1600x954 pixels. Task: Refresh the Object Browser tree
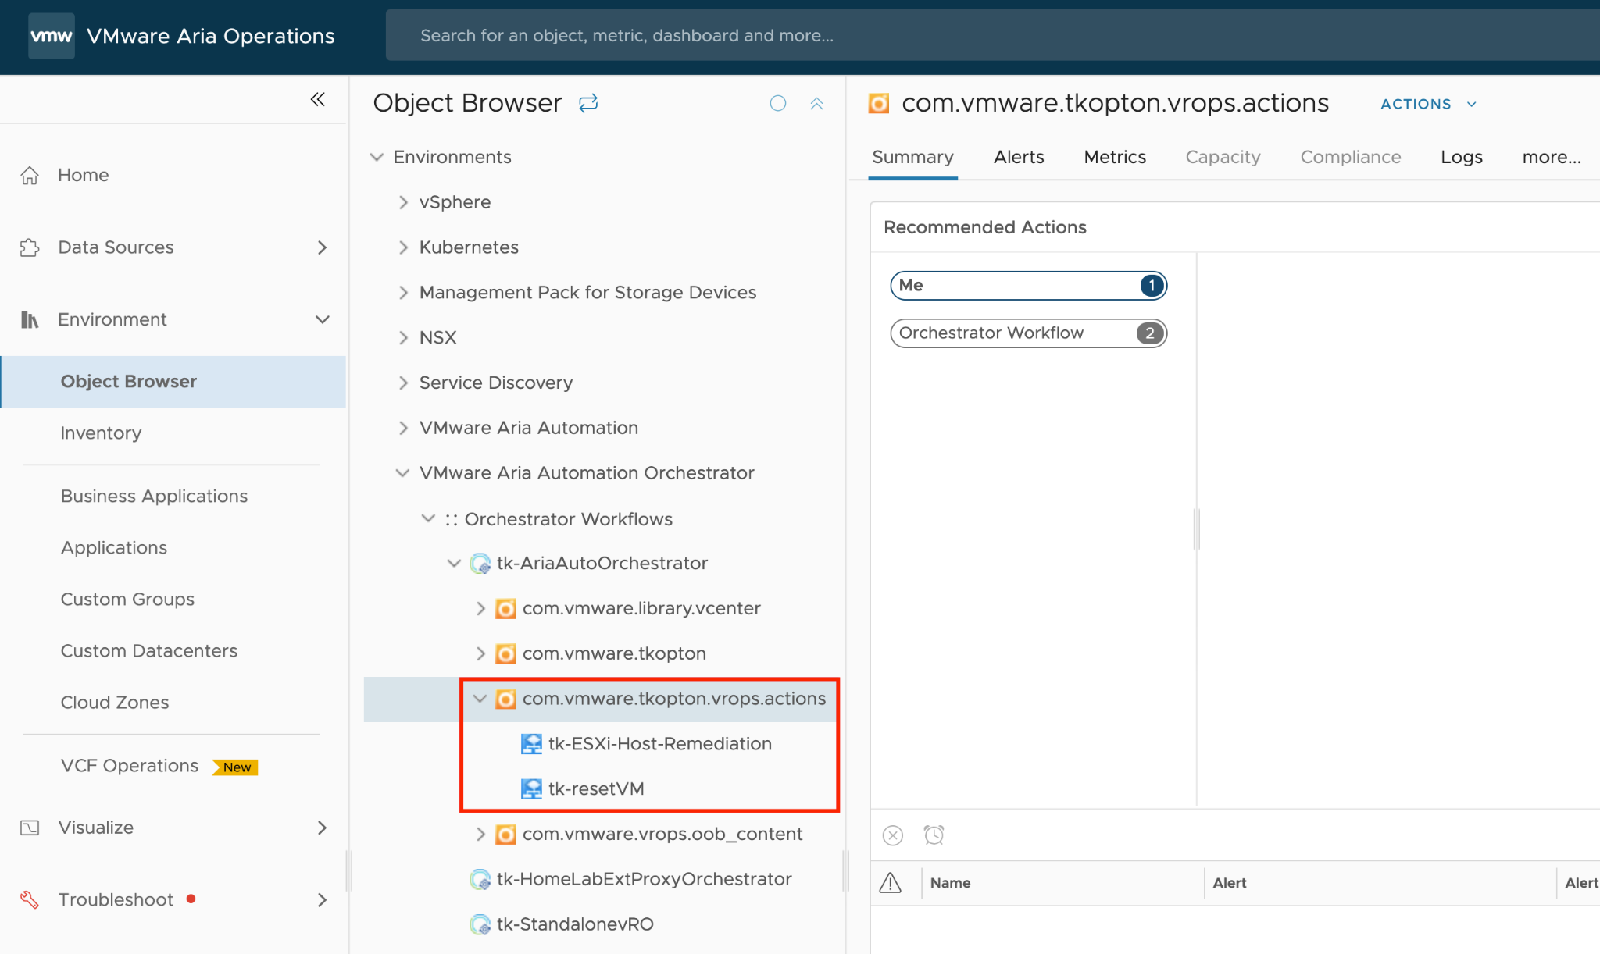588,103
